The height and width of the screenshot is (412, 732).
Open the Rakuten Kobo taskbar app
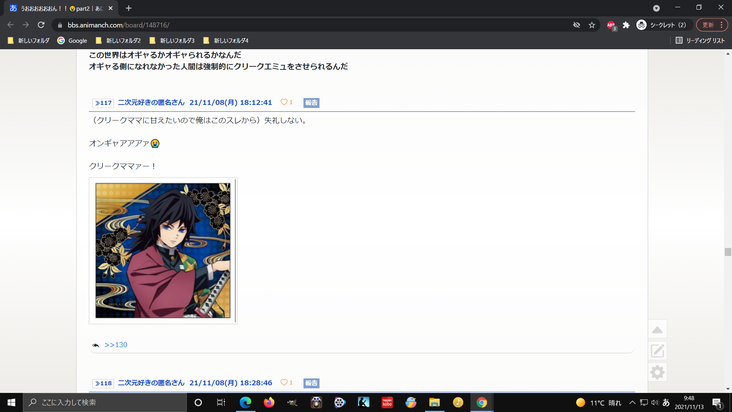(387, 402)
